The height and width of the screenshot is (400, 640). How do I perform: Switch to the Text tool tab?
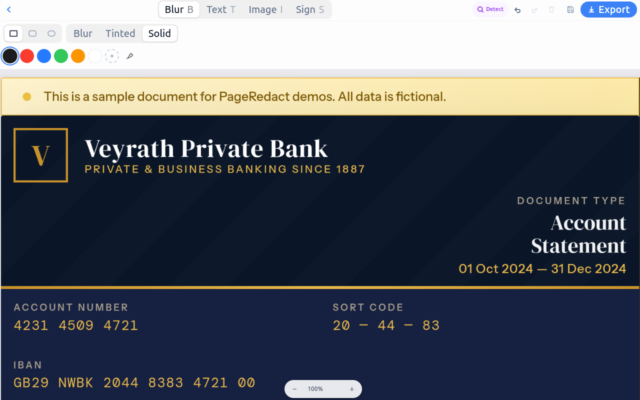tap(221, 9)
